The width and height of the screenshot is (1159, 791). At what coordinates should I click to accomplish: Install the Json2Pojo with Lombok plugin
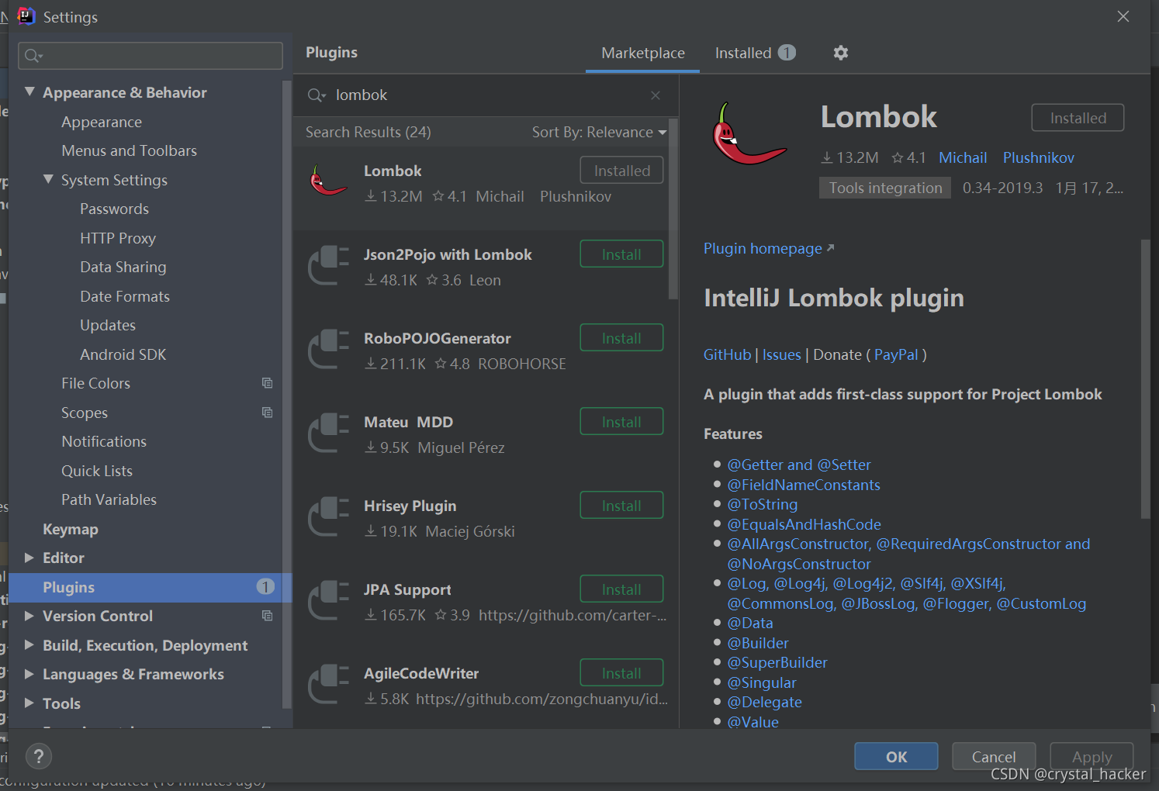[621, 254]
